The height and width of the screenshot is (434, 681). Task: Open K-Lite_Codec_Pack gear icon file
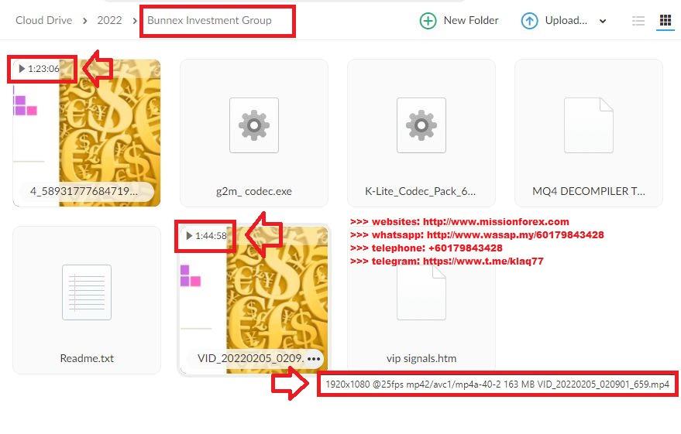421,125
